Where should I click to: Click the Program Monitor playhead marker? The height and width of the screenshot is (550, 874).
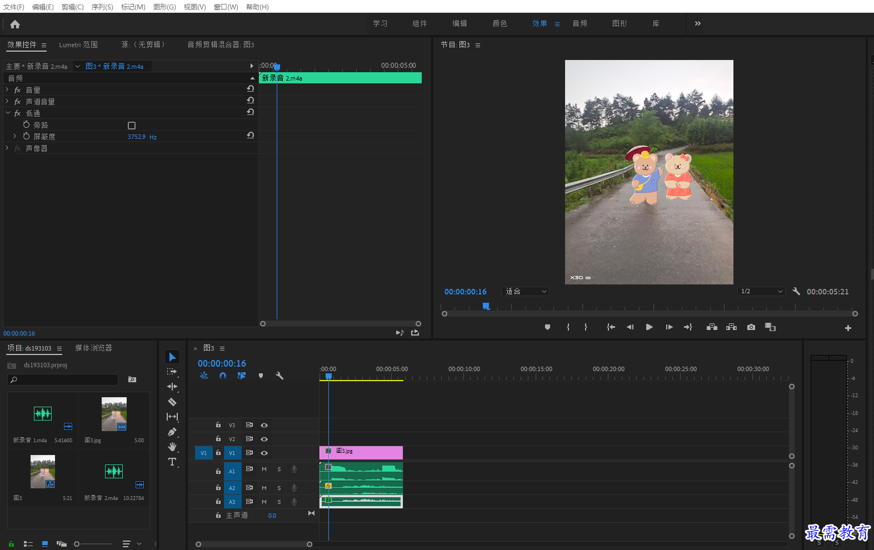pos(486,306)
